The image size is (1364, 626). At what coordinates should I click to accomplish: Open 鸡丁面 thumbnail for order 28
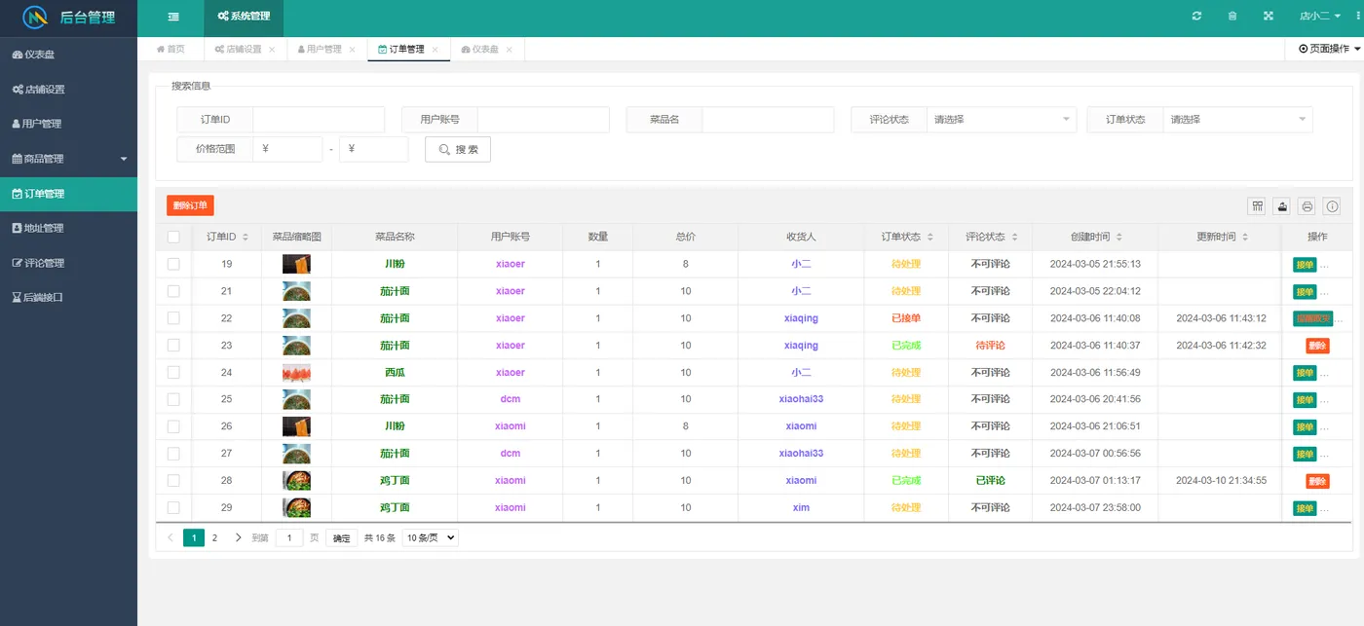tap(296, 481)
